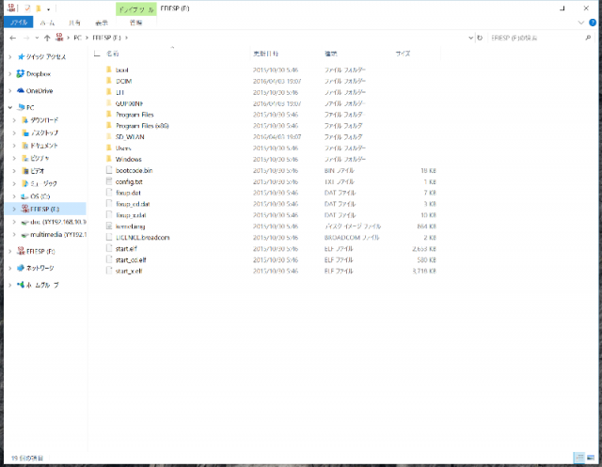Click the Dropbox icon in navigation pane
The image size is (602, 467).
point(21,73)
